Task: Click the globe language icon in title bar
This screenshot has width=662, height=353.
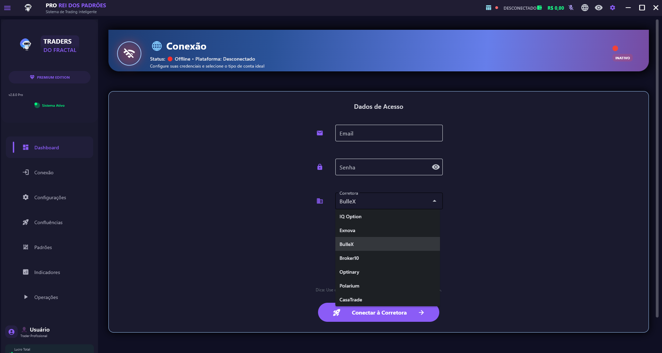Action: [x=585, y=8]
